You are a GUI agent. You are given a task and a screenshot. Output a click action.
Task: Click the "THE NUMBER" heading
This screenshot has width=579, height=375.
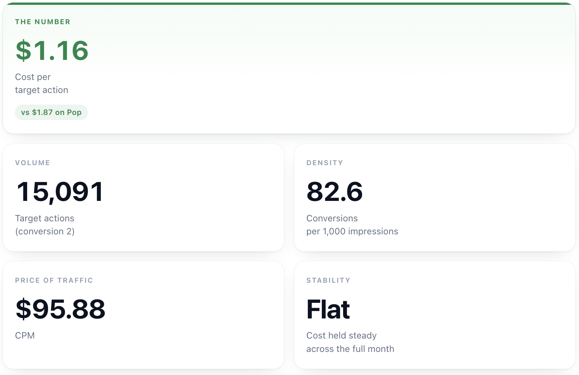(x=43, y=22)
